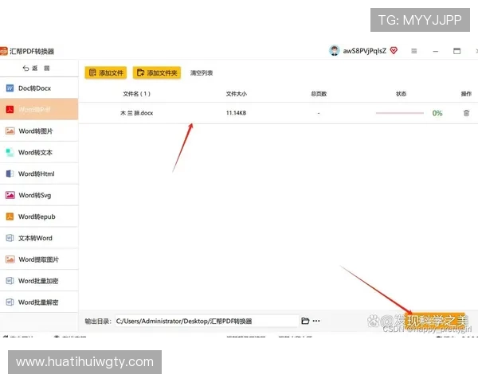Open output folder with folder icon
The height and width of the screenshot is (382, 478).
pyautogui.click(x=305, y=321)
